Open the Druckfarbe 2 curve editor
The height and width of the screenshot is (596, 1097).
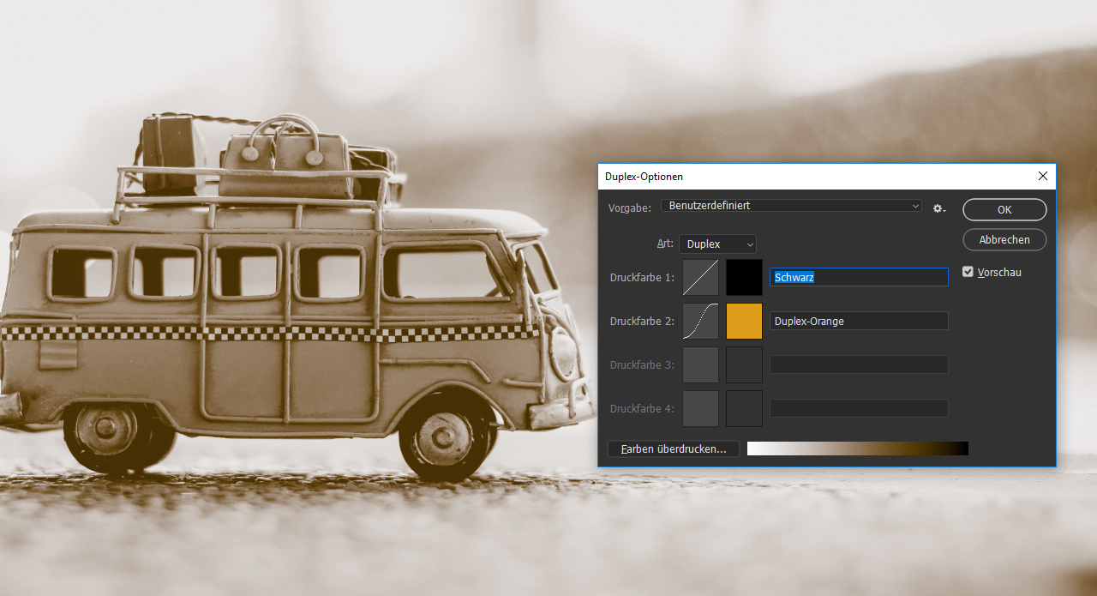pos(700,322)
